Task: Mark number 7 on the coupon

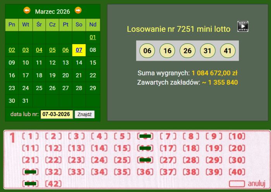Action: click(x=168, y=136)
